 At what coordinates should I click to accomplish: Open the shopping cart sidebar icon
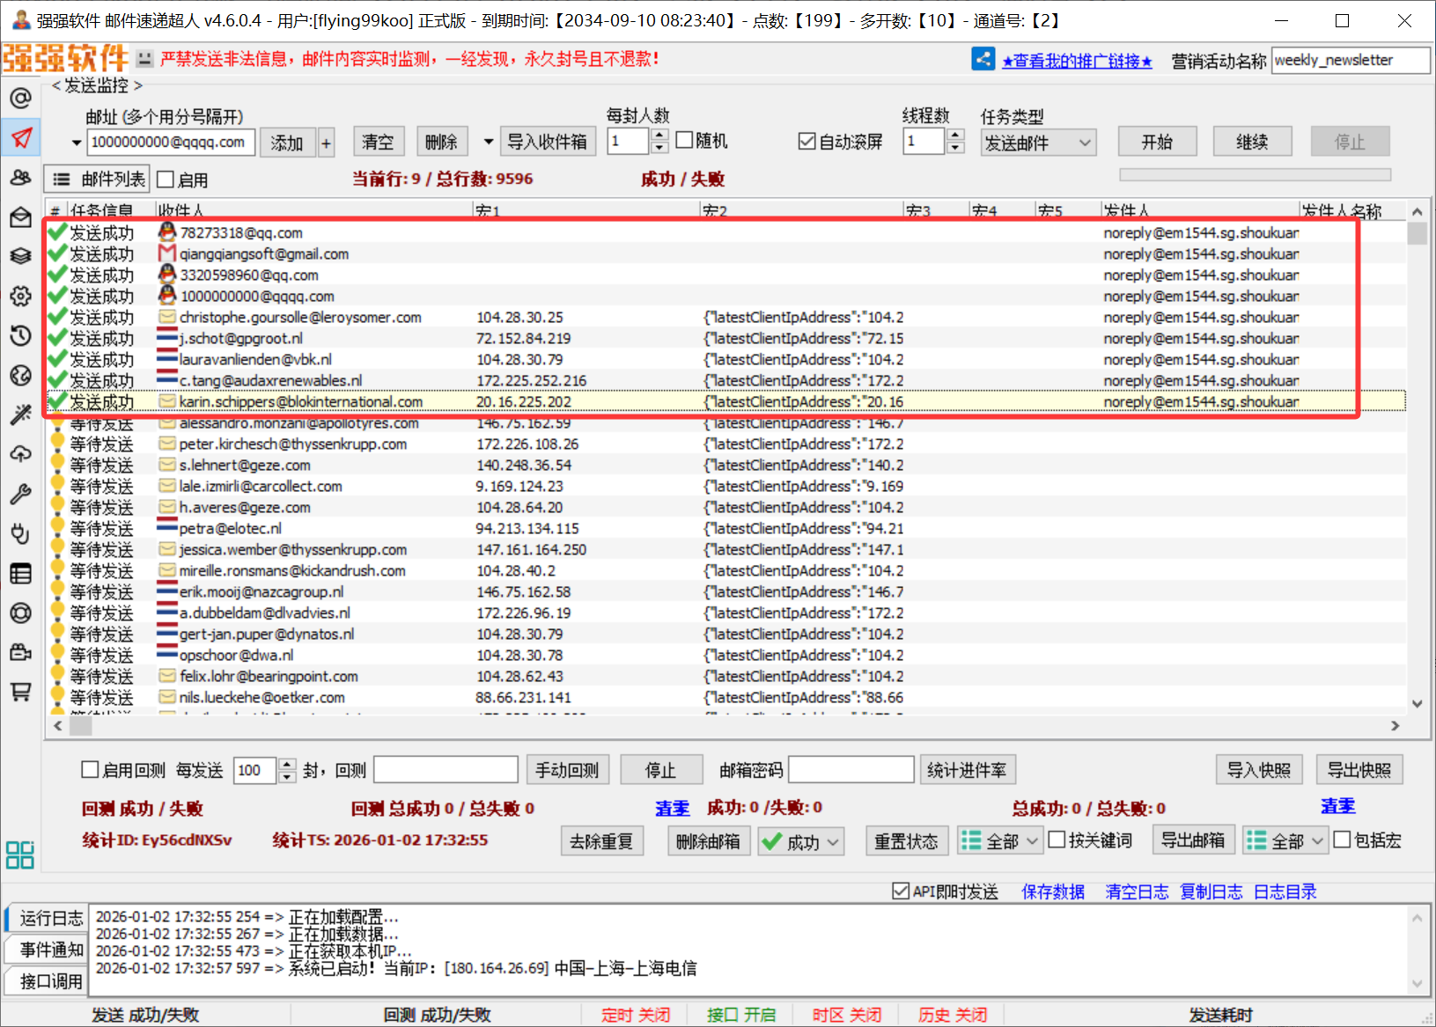point(21,692)
